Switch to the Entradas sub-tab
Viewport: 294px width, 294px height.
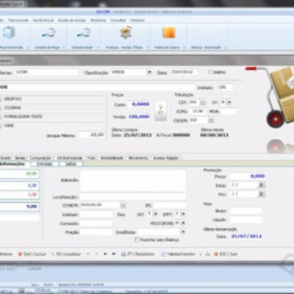click(44, 164)
